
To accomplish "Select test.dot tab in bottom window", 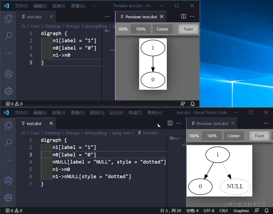I will pyautogui.click(x=36, y=123).
